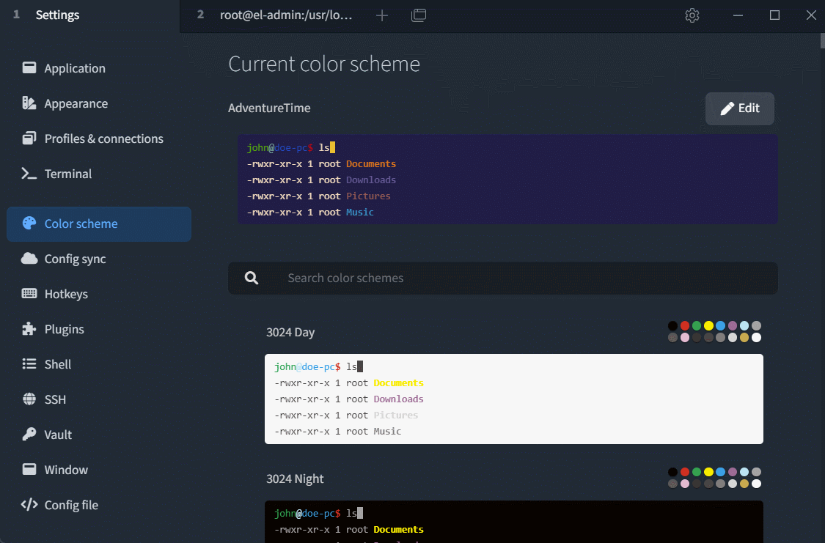Open the SSH globe icon section
Screen dimensions: 825x543
tap(29, 399)
